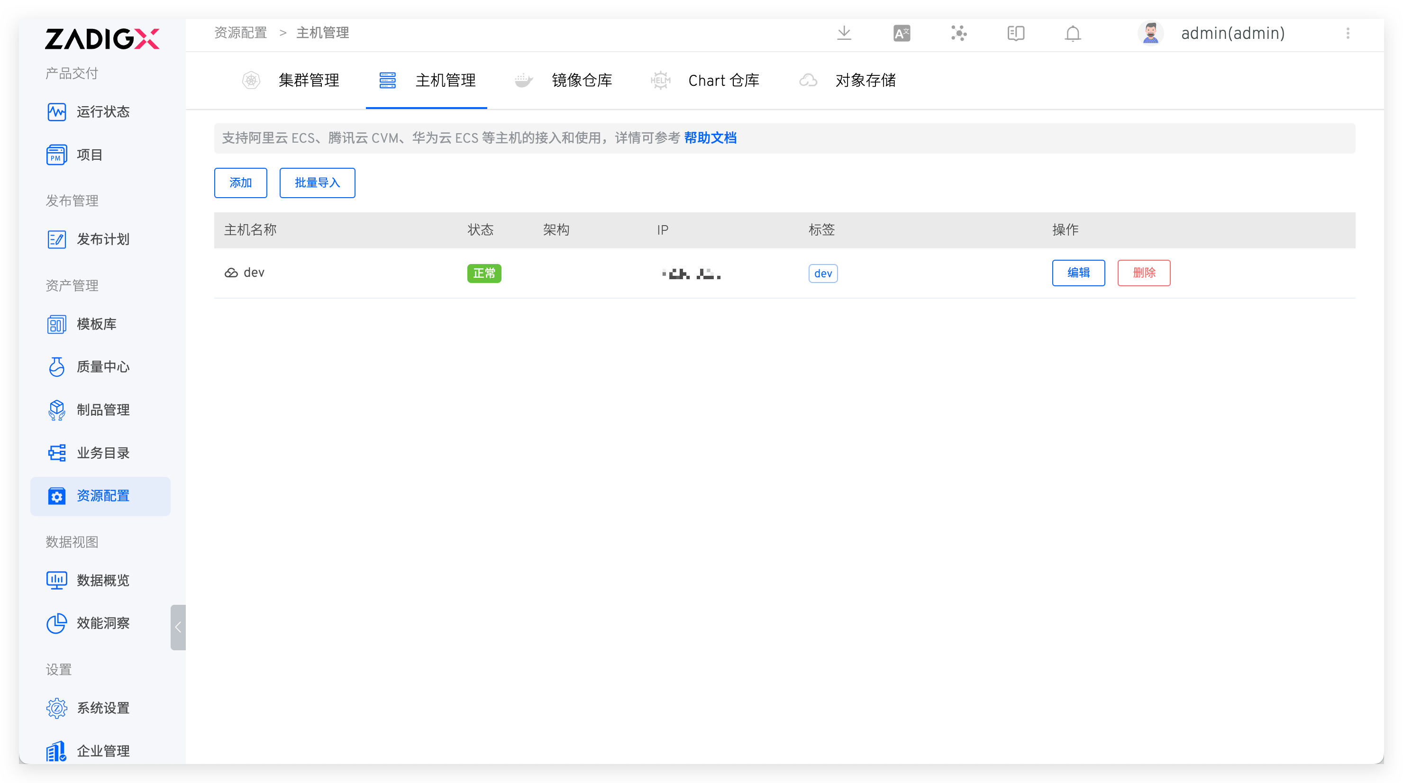
Task: Check notifications via the bell icon
Action: coord(1073,33)
